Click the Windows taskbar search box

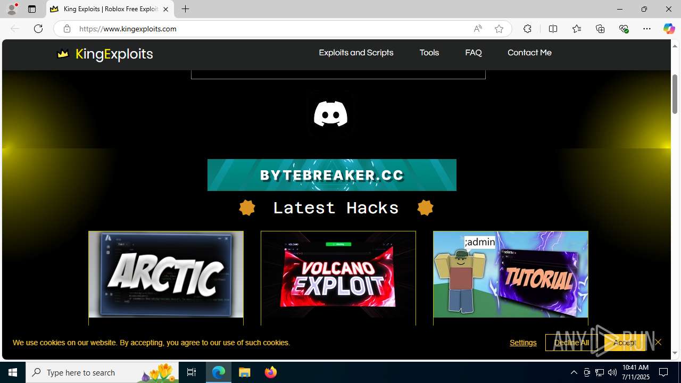102,372
